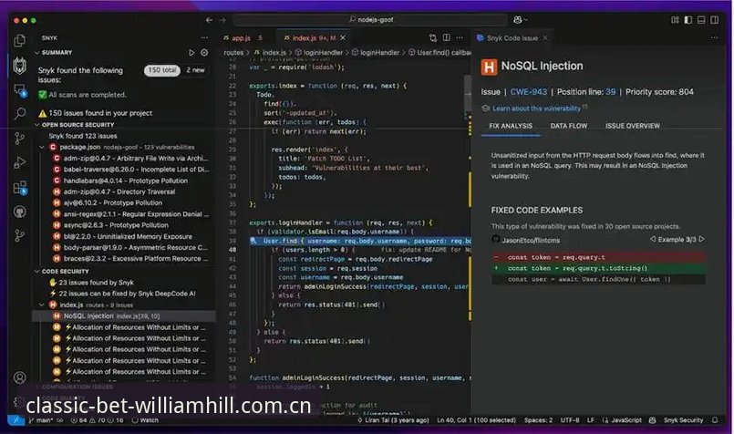This screenshot has height=434, width=734.
Task: Open notifications bell in status bar
Action: (x=715, y=420)
